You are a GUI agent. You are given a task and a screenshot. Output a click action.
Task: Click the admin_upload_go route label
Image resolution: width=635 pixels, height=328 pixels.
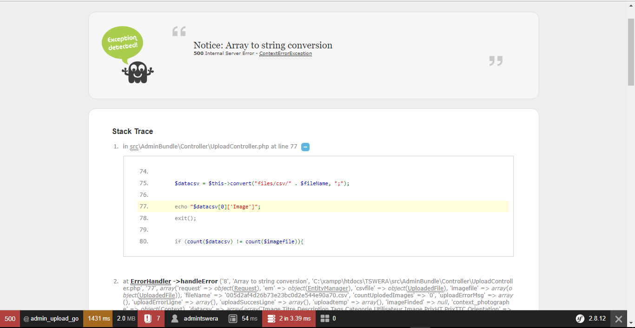[x=51, y=319]
